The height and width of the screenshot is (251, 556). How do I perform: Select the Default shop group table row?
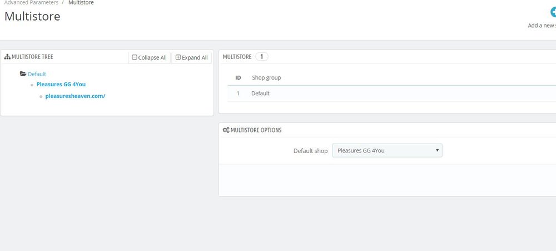tap(389, 93)
